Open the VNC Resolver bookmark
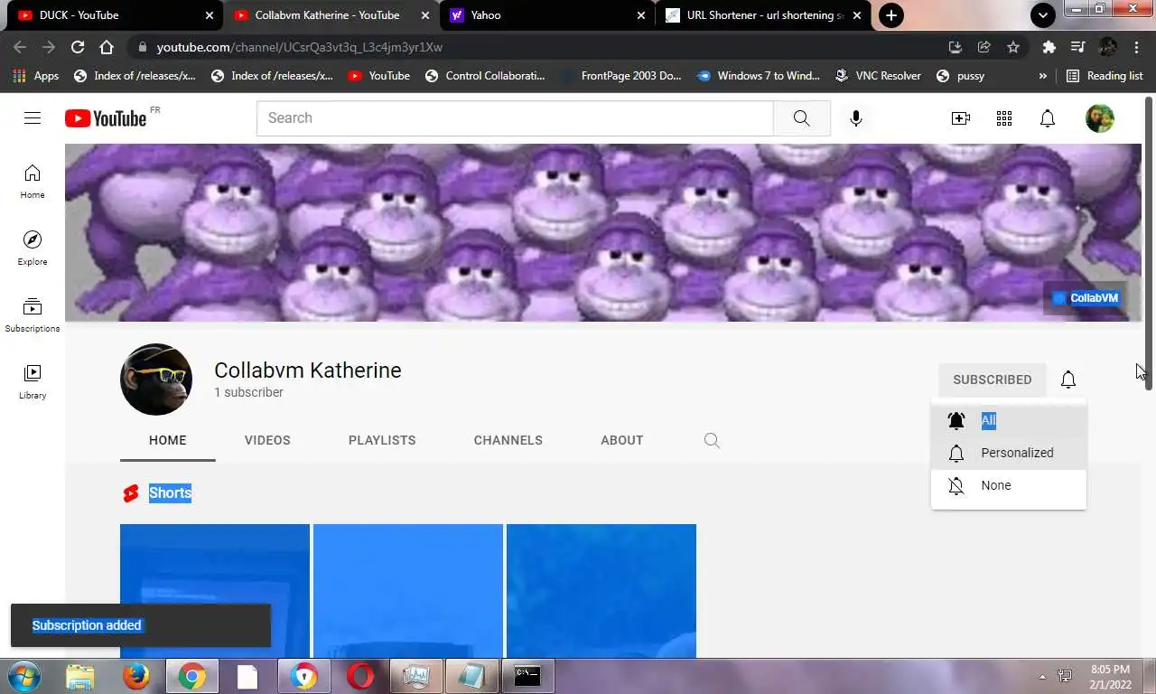This screenshot has height=694, width=1156. (x=878, y=76)
